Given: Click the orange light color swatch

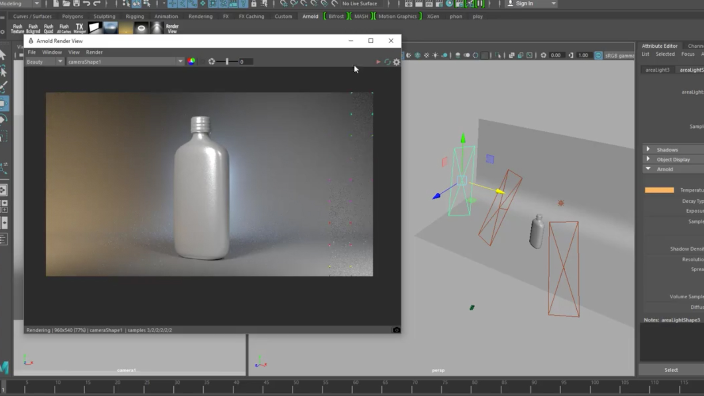Looking at the screenshot, I should pos(659,190).
